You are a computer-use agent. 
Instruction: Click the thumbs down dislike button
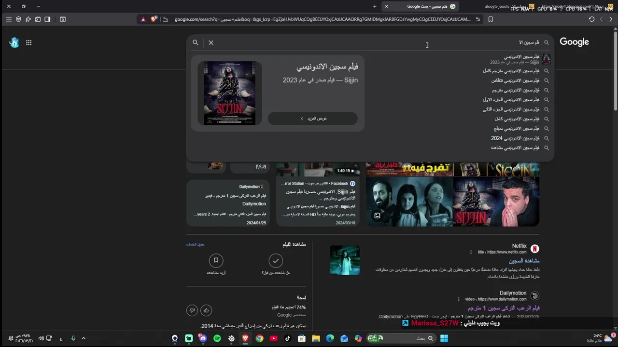[x=192, y=310]
